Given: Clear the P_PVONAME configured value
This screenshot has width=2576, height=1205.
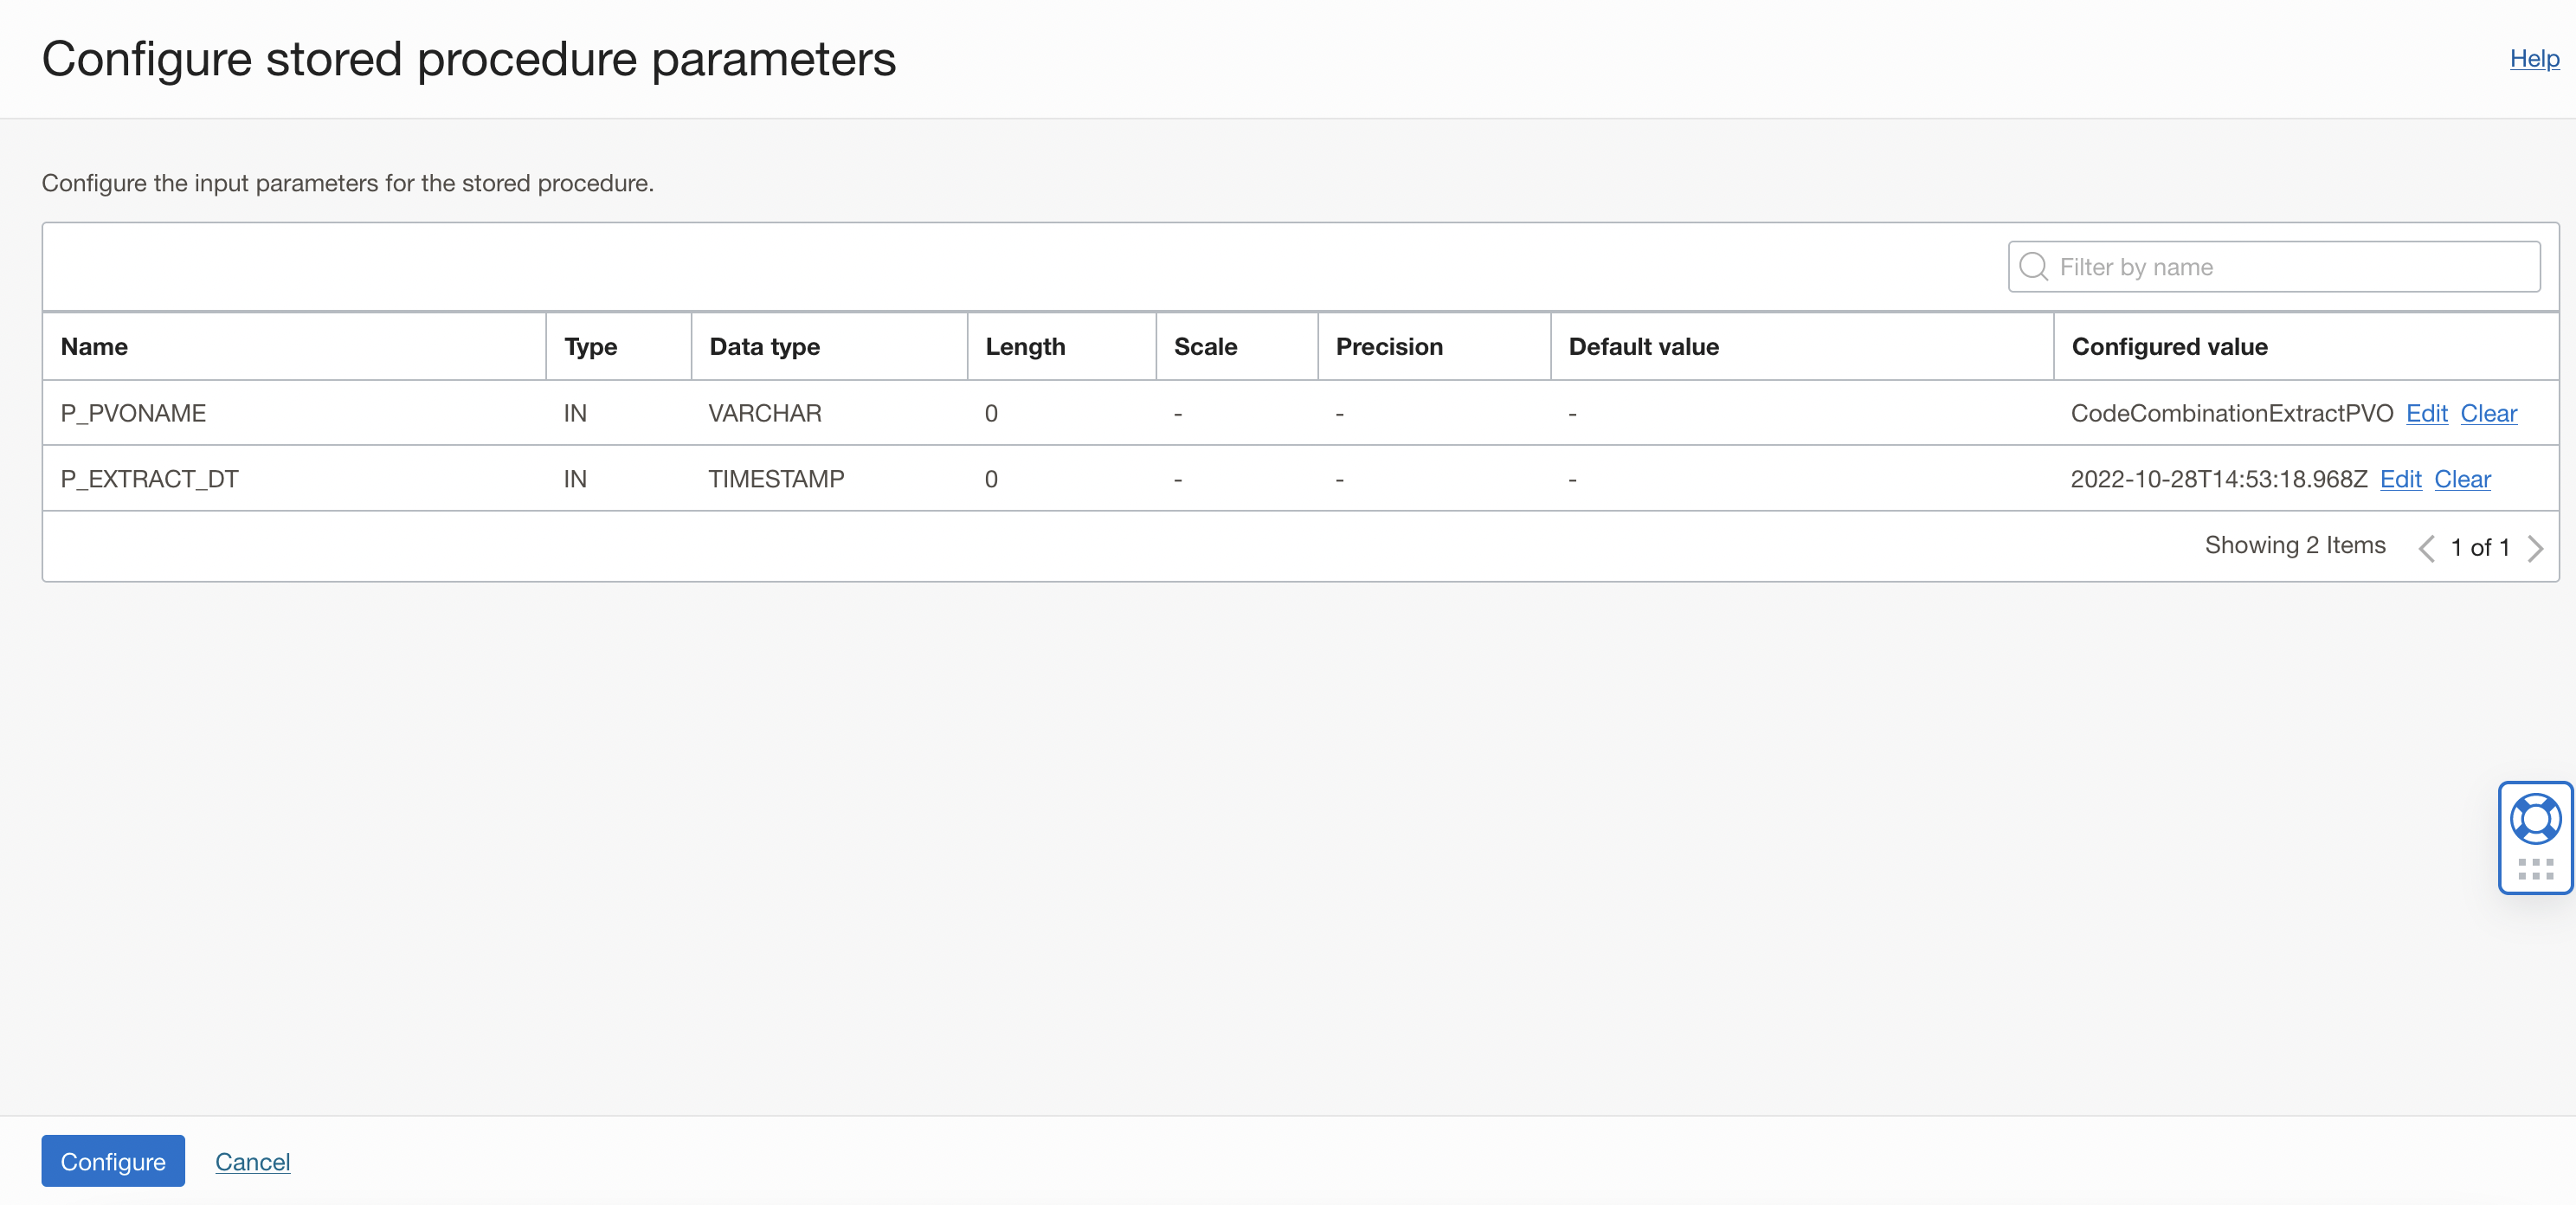Looking at the screenshot, I should point(2489,413).
